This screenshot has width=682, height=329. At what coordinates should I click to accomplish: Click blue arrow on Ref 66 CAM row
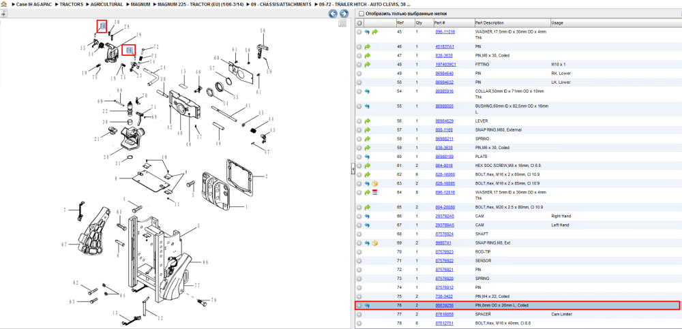pos(367,217)
